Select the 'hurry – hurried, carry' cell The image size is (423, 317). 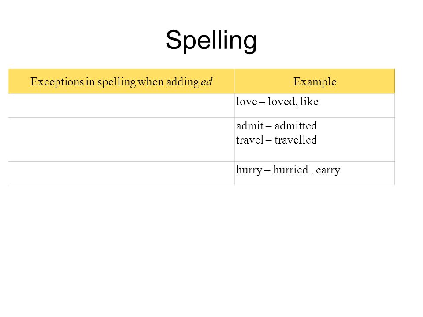(x=315, y=173)
